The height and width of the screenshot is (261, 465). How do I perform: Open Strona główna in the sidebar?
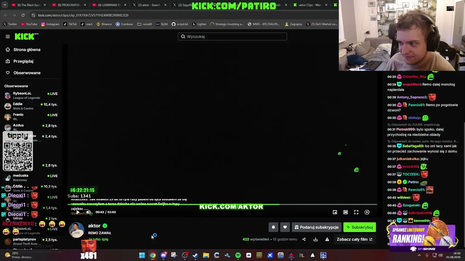click(x=31, y=50)
